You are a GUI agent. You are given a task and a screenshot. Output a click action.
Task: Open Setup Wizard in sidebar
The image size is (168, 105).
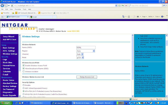9,36
